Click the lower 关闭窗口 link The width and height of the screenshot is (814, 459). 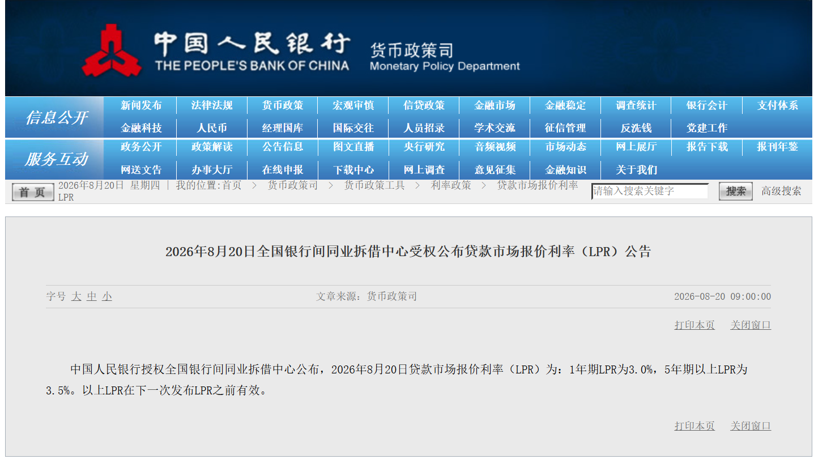pos(751,426)
